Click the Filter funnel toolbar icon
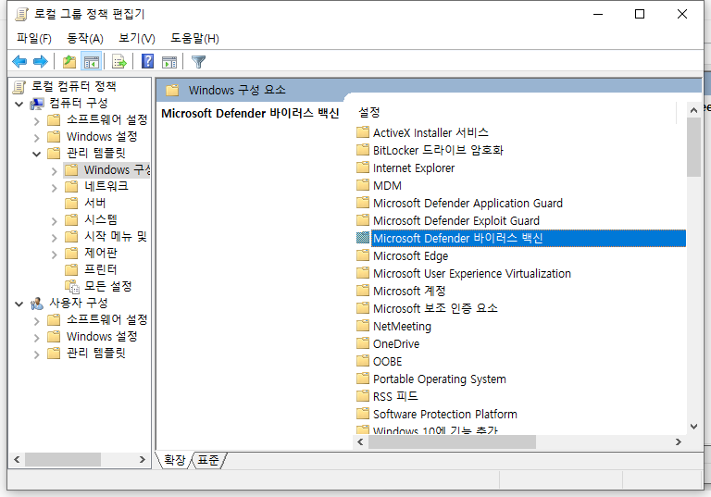The width and height of the screenshot is (711, 497). (199, 61)
